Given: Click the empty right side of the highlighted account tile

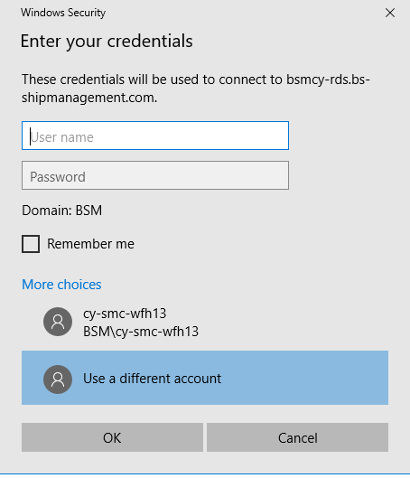Looking at the screenshot, I should click(x=304, y=378).
